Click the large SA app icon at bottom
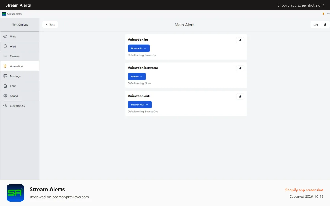 click(x=15, y=193)
